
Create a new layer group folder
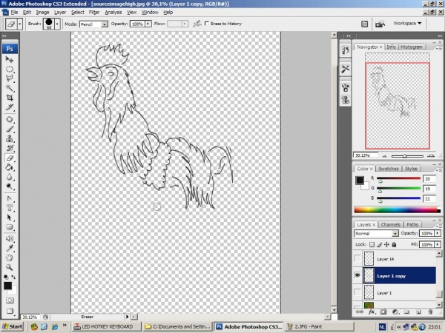[x=406, y=312]
